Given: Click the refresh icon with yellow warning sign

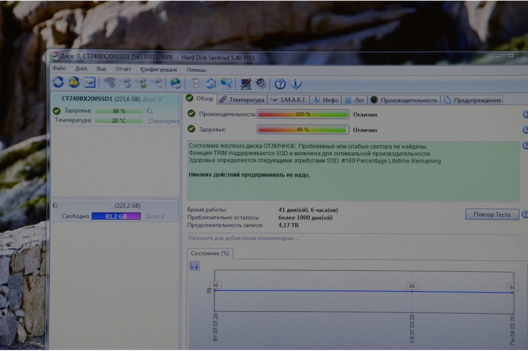Looking at the screenshot, I should point(74,82).
